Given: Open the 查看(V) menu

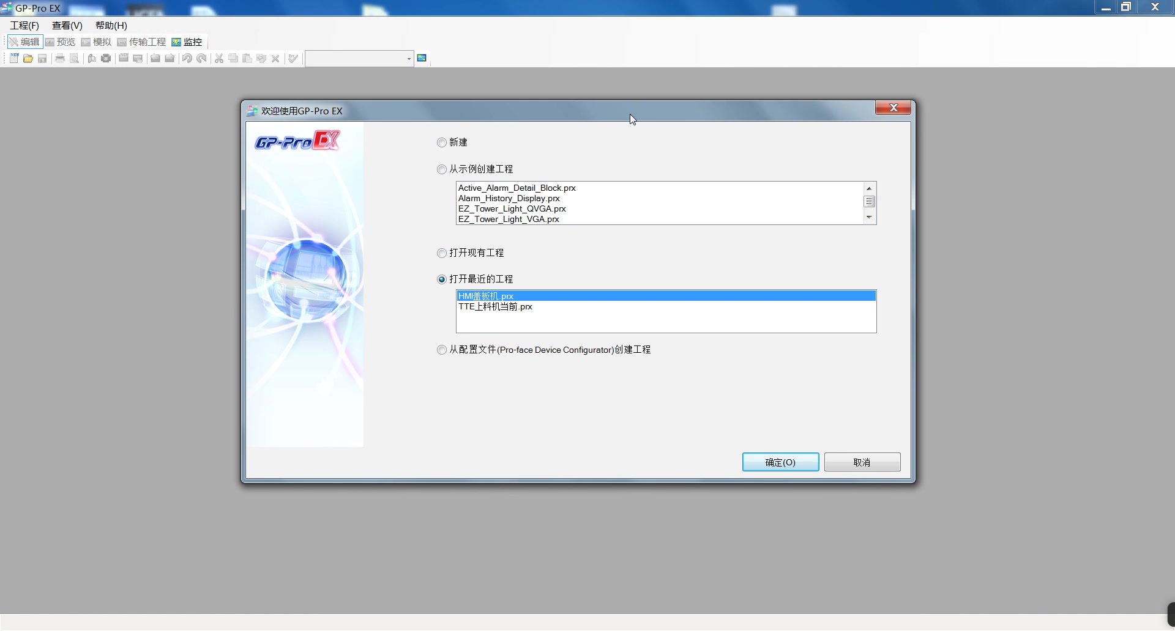Looking at the screenshot, I should (x=67, y=26).
